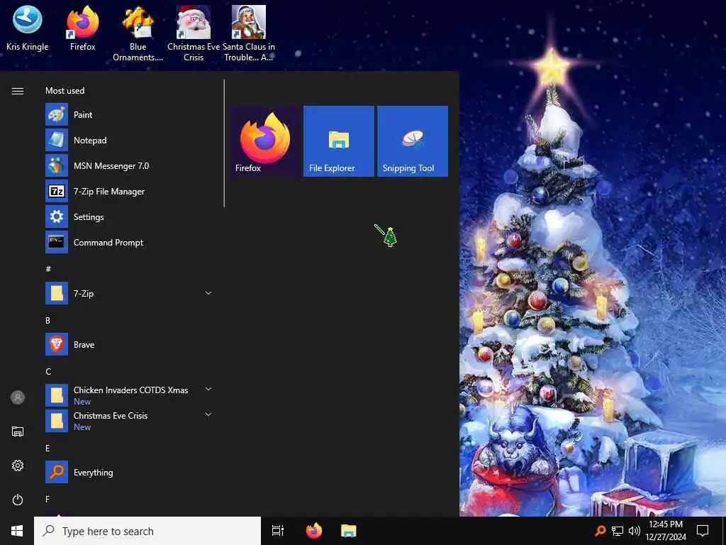Select the Firefox desktop shortcut
726x545 pixels.
click(x=83, y=28)
